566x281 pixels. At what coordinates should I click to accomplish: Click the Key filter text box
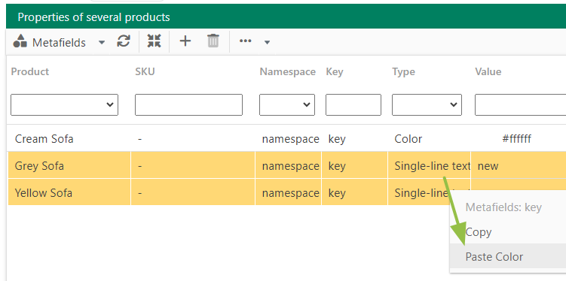[353, 104]
